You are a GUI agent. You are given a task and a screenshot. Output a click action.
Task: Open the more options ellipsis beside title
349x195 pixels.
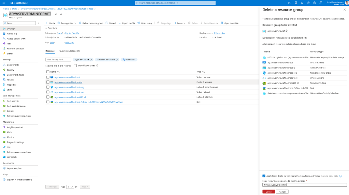(66, 14)
